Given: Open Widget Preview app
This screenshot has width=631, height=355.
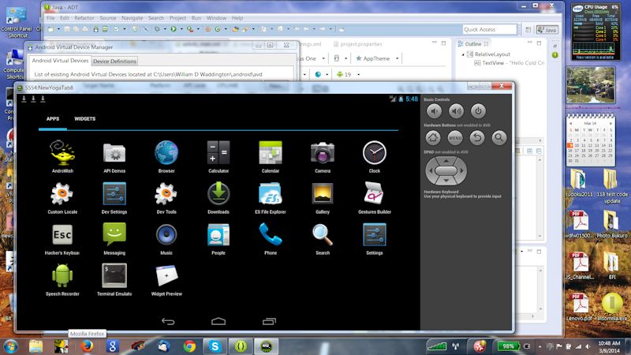Looking at the screenshot, I should (x=166, y=279).
